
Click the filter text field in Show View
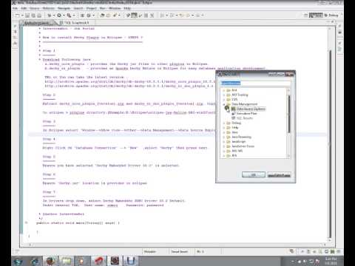click(255, 83)
